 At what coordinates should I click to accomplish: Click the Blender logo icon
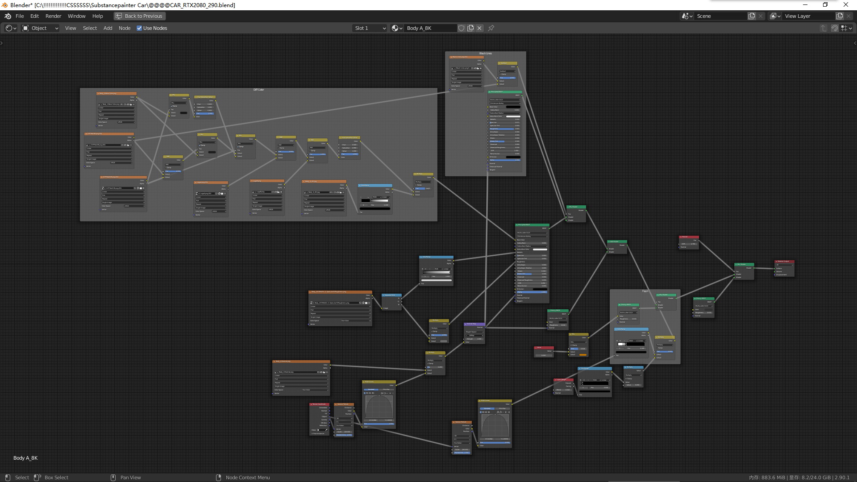(x=8, y=16)
